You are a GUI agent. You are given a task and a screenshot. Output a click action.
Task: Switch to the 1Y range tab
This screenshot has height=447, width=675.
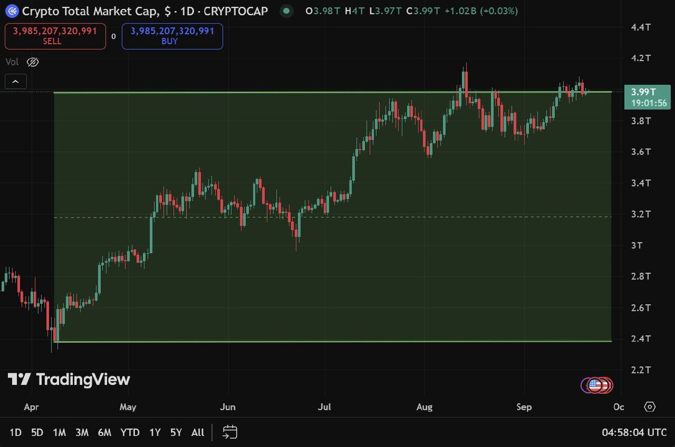tap(155, 432)
